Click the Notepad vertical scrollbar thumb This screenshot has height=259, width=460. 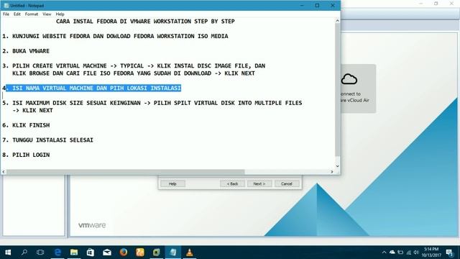click(x=337, y=89)
